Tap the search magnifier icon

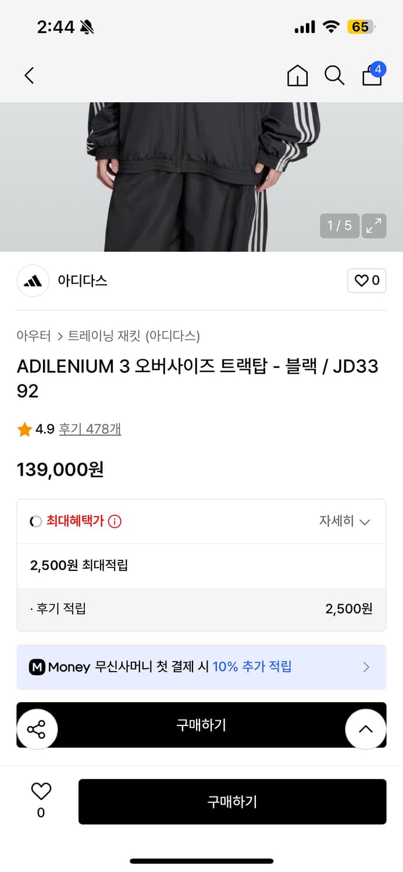pyautogui.click(x=334, y=76)
